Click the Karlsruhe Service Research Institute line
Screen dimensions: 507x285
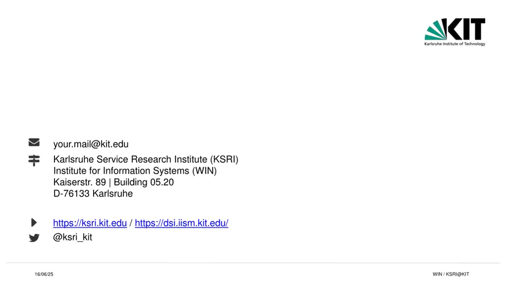click(146, 159)
